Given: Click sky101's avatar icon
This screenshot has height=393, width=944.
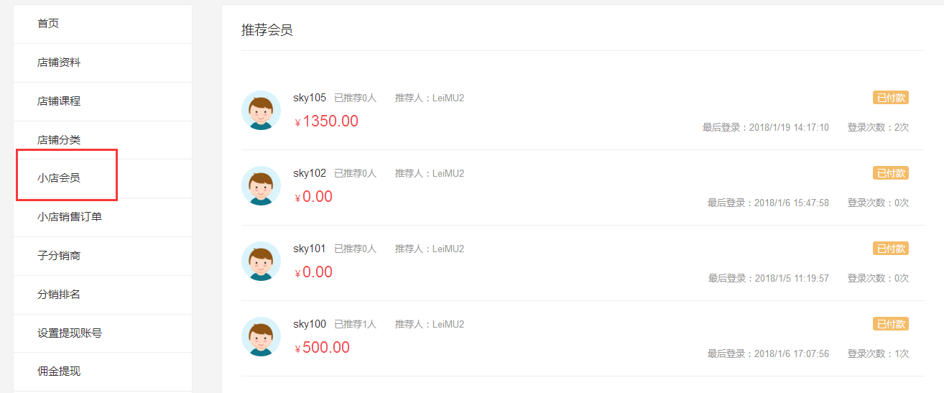Looking at the screenshot, I should pos(261,262).
